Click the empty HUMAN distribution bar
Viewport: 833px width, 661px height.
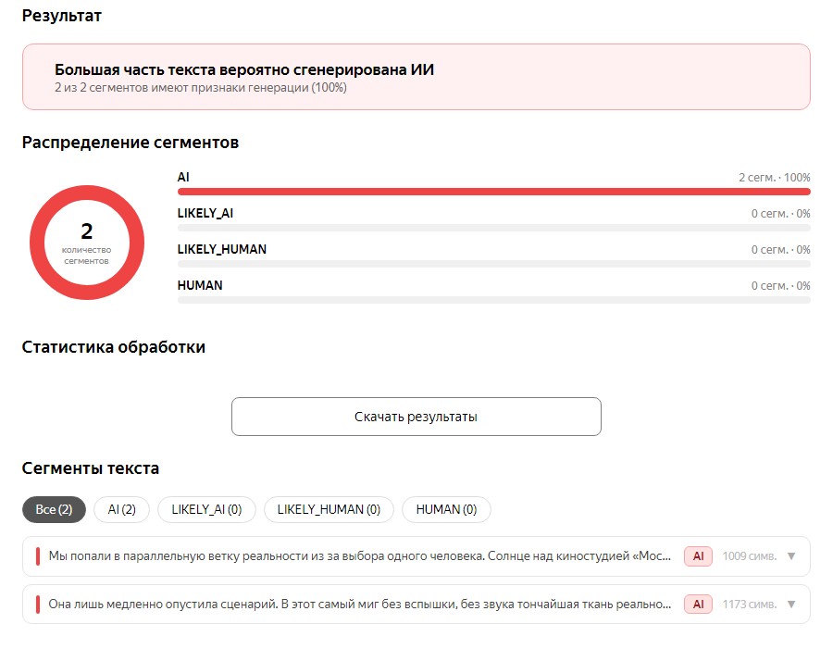[x=494, y=300]
